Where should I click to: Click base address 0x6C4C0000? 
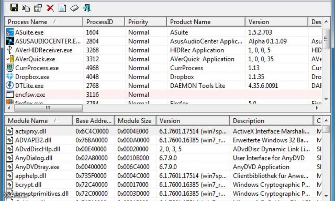coord(92,131)
